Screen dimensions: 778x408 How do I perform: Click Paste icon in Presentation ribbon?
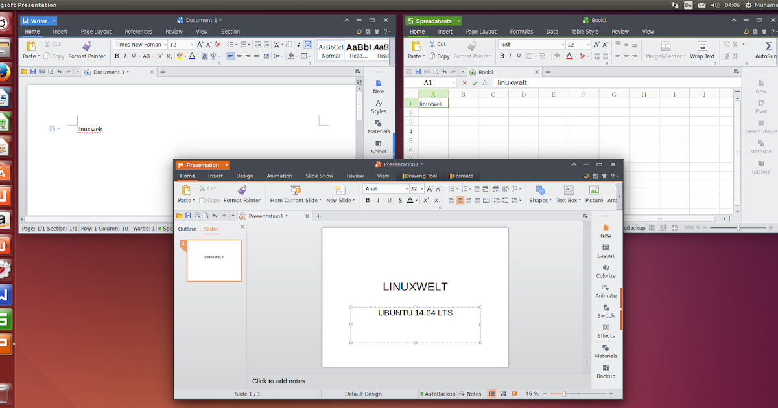point(186,190)
